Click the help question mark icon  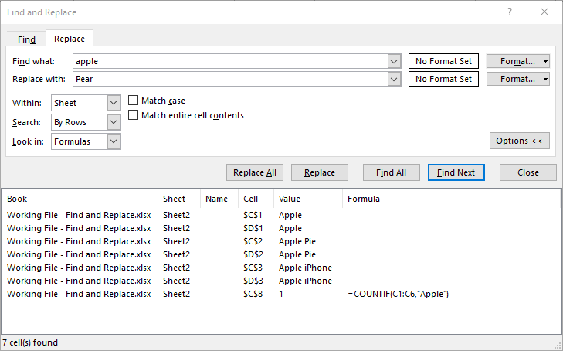pyautogui.click(x=510, y=12)
